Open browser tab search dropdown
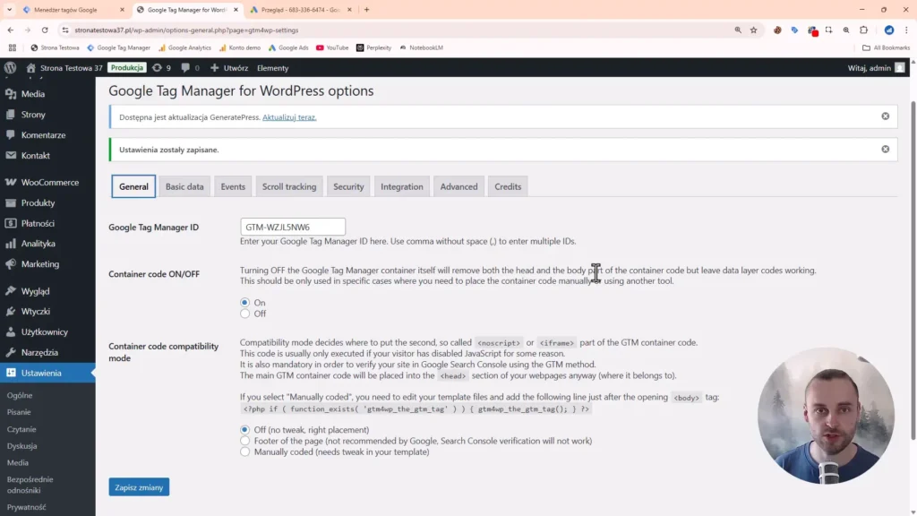This screenshot has width=917, height=516. (x=9, y=9)
